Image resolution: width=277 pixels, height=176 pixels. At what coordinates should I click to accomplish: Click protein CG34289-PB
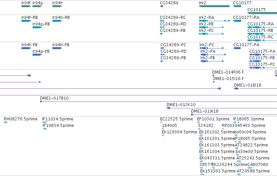[x=173, y=58]
